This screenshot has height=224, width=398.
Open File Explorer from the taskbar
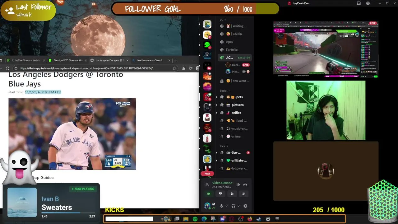pyautogui.click(x=186, y=219)
